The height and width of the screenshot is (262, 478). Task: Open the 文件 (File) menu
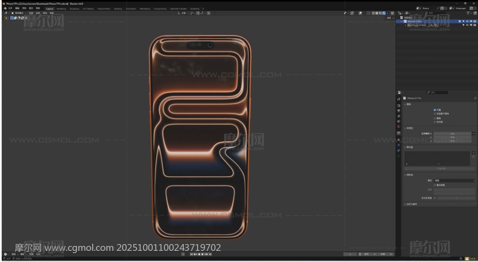point(10,8)
